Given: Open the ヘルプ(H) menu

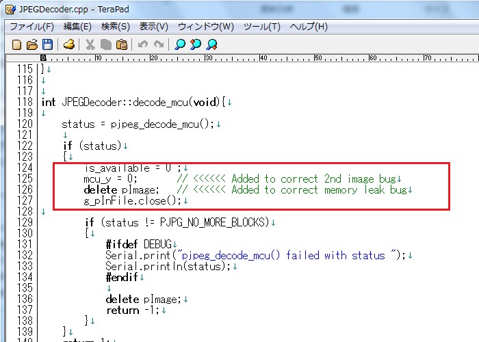Looking at the screenshot, I should coord(309,27).
